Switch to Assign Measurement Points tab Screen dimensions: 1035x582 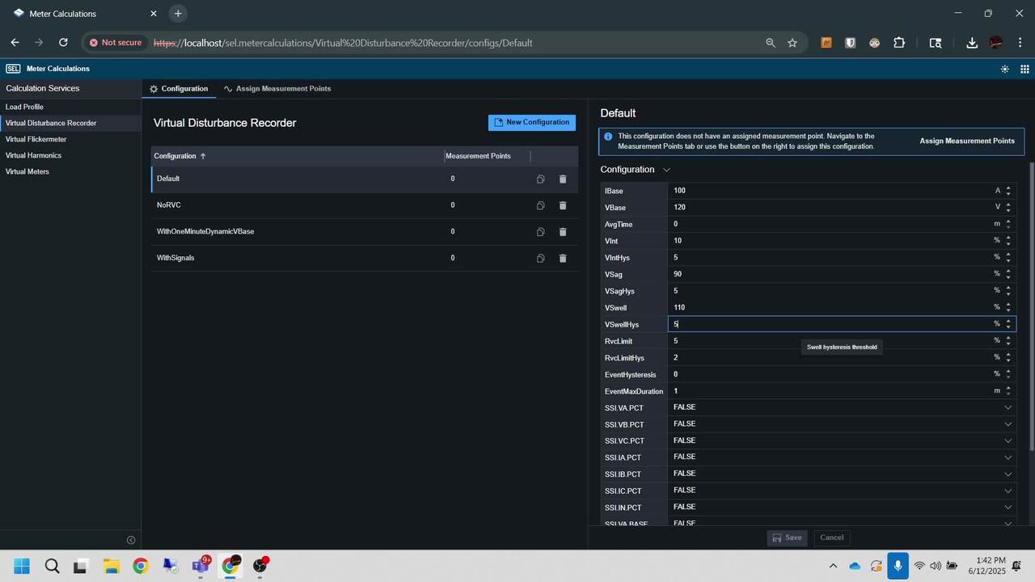pos(277,89)
